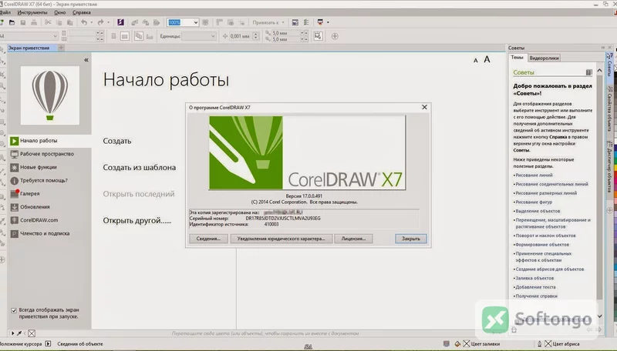Expand the application launcher arrow

(328, 22)
